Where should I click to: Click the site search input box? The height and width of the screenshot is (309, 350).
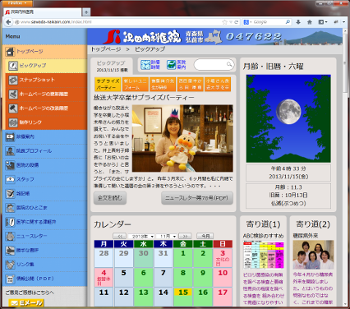[214, 65]
